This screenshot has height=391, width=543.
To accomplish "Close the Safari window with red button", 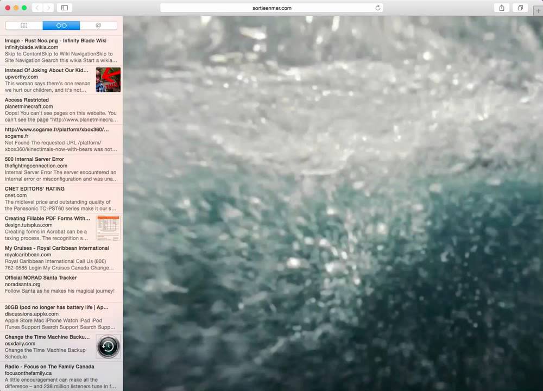I will (8, 8).
